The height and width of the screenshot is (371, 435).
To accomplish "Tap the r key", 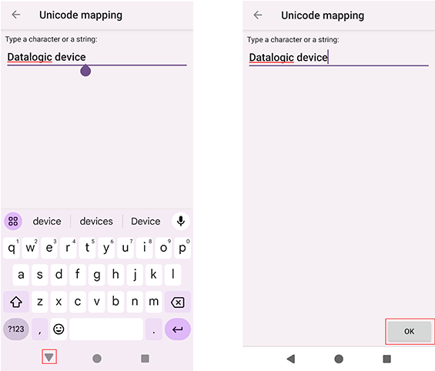I will (69, 248).
